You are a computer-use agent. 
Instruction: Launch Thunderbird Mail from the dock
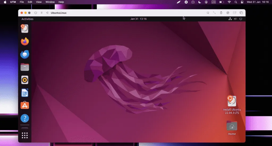(x=25, y=54)
